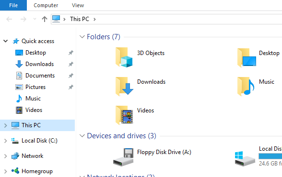Viewport: 282px width, 177px height.
Task: Click the Folders (7) group header
Action: 104,37
